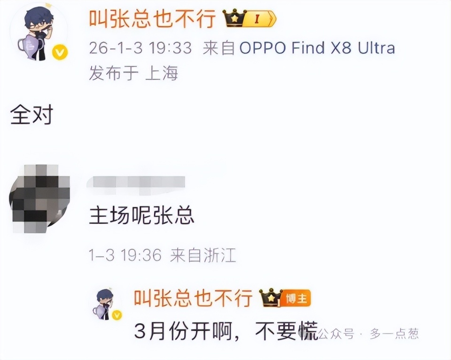The height and width of the screenshot is (360, 451).
Task: Select the post text 全对
Action: (32, 115)
